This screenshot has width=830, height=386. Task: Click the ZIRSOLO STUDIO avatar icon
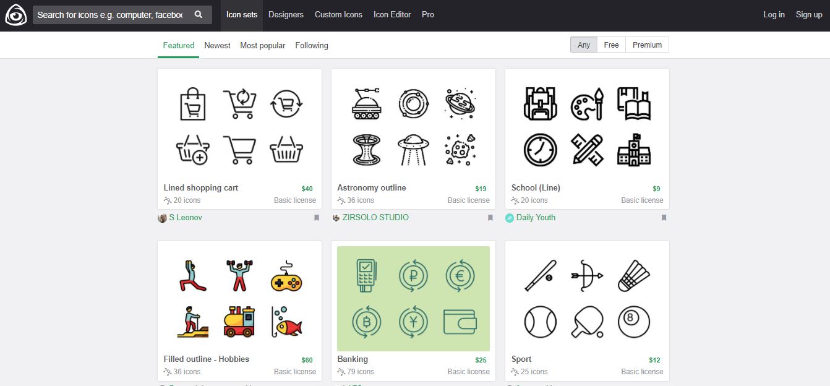(335, 218)
